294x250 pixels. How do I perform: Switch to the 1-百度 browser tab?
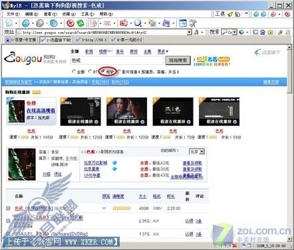[21, 40]
